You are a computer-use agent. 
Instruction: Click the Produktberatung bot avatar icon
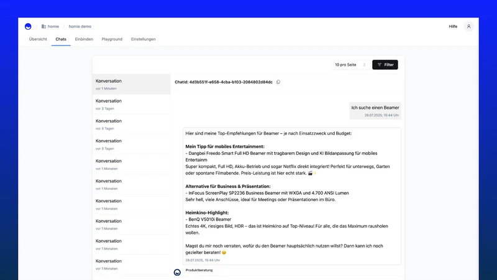click(x=177, y=272)
